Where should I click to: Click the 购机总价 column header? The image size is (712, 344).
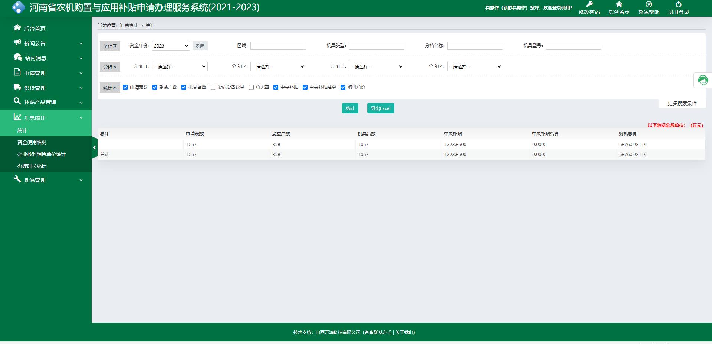(x=628, y=134)
